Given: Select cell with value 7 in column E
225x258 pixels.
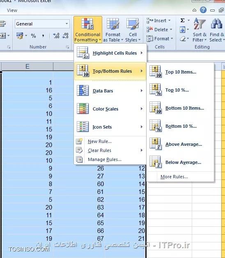Looking at the screenshot, I should click(x=27, y=192).
